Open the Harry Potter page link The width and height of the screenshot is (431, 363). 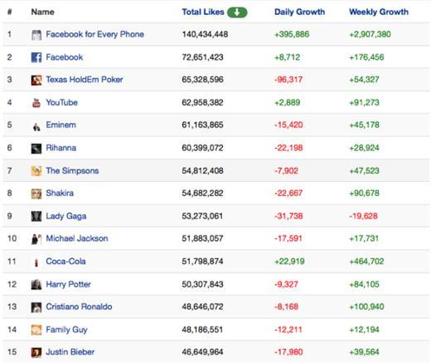pos(68,284)
